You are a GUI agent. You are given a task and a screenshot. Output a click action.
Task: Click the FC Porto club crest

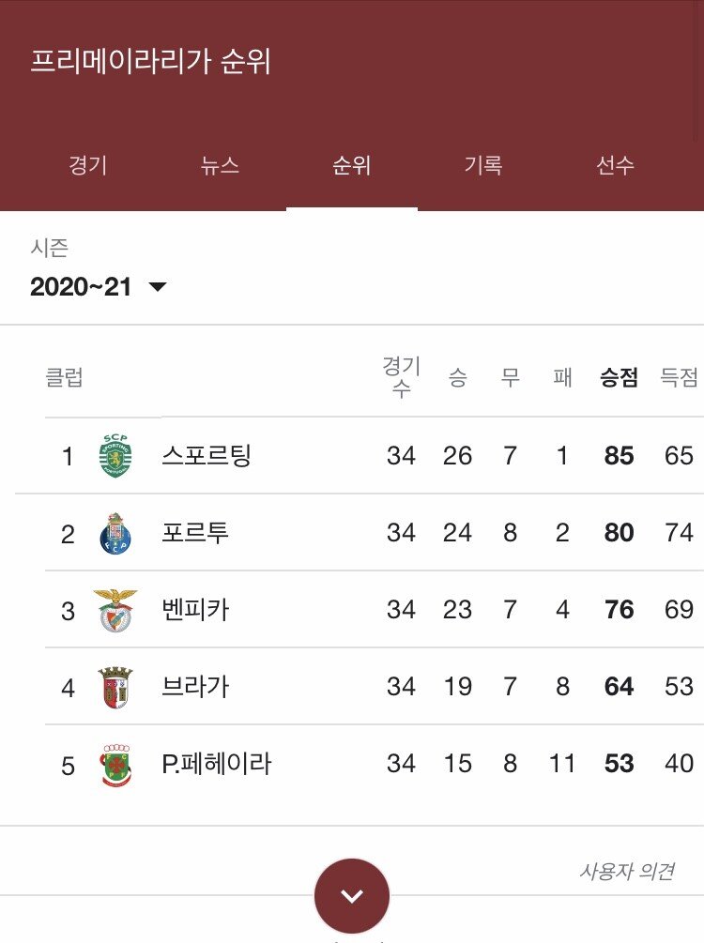pyautogui.click(x=115, y=534)
